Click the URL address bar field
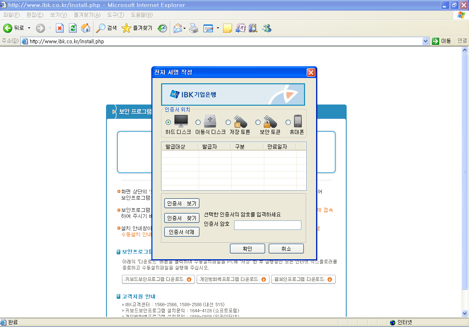469x327 pixels. 221,41
